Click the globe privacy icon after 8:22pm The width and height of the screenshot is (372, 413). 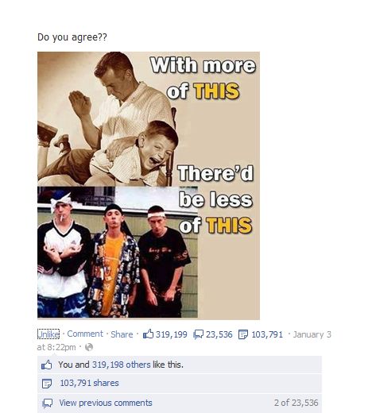pyautogui.click(x=89, y=347)
